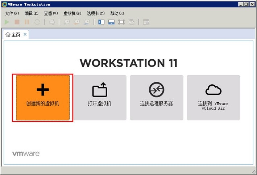Screen dimensions: 257x175
Task: Click the green power on play icon
Action: pos(7,22)
